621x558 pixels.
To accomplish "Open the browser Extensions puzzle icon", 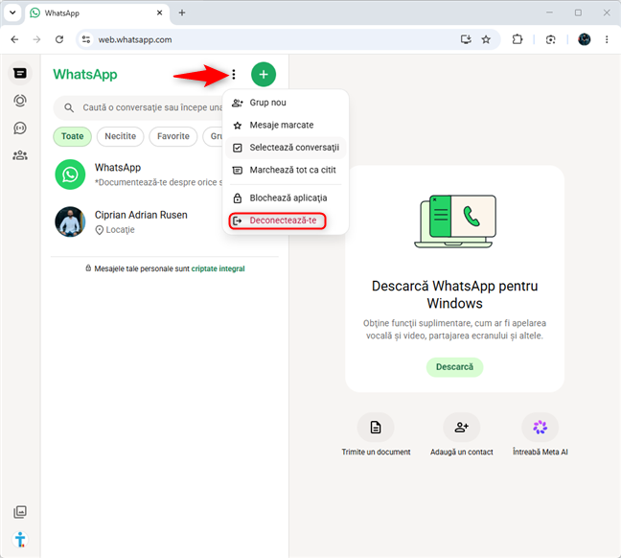I will (517, 39).
